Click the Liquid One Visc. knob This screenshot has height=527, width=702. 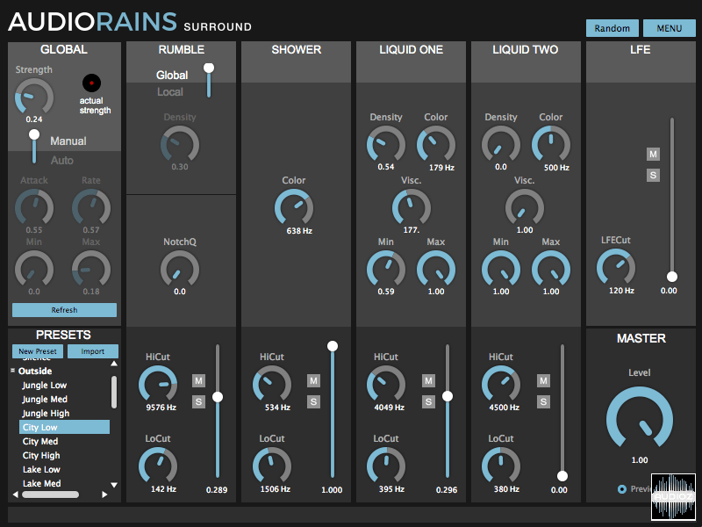point(411,208)
